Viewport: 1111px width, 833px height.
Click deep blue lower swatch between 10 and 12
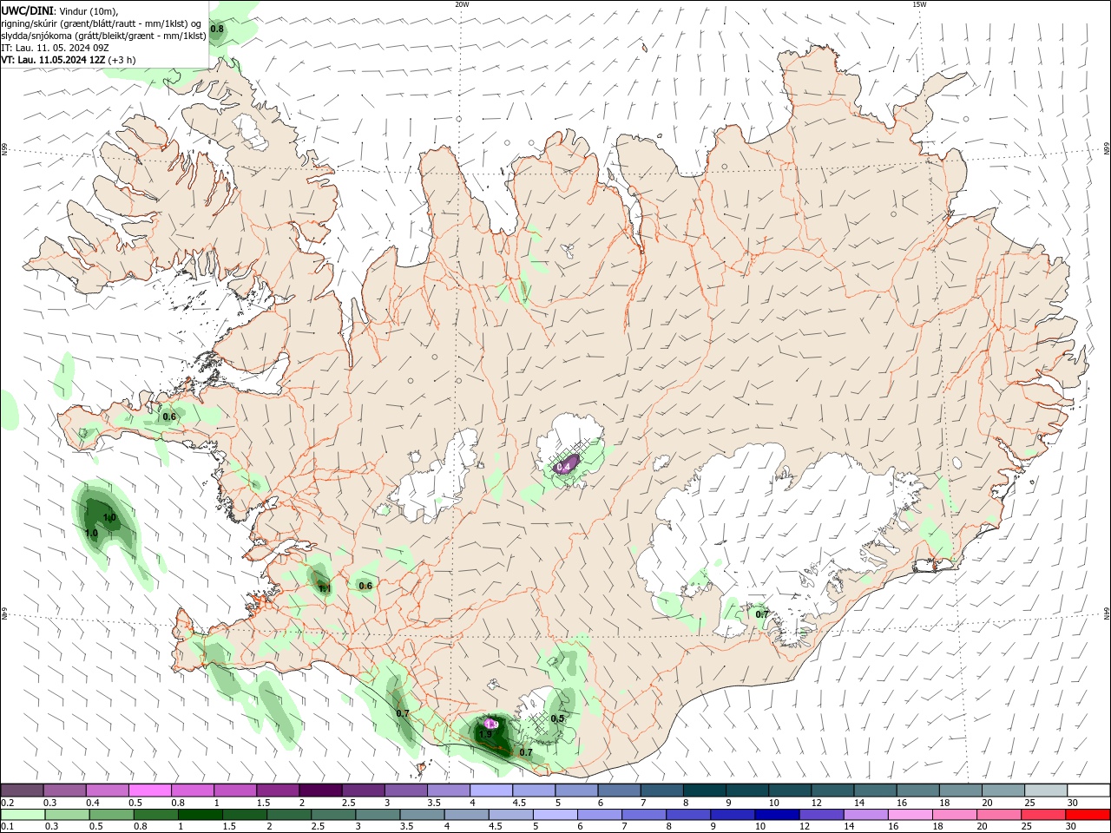(775, 815)
